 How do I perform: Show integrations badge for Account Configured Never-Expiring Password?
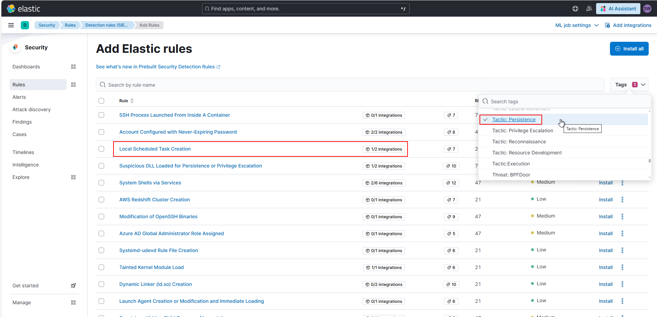(x=384, y=132)
